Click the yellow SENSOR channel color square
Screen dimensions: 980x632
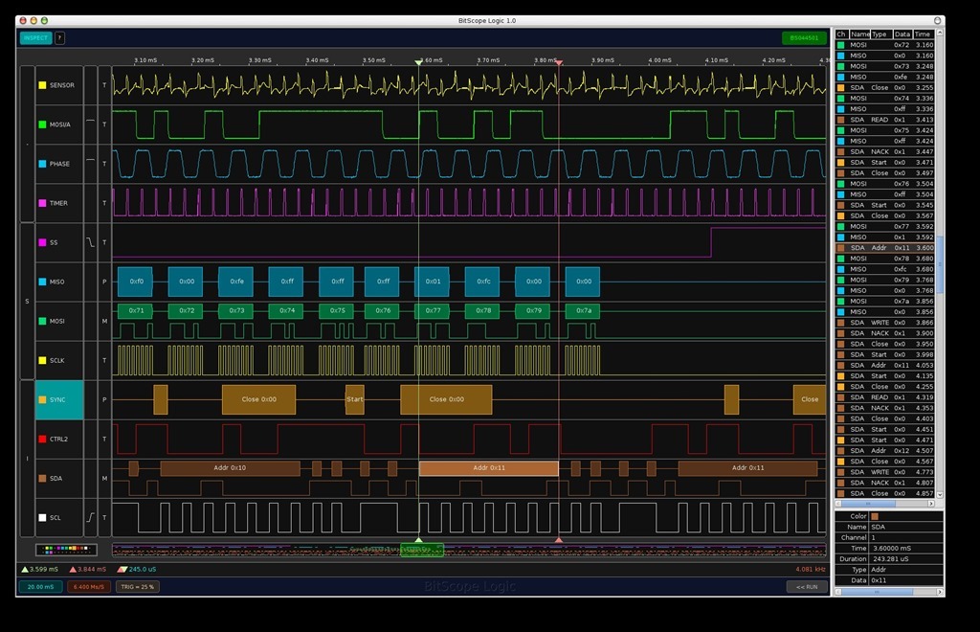pyautogui.click(x=42, y=85)
